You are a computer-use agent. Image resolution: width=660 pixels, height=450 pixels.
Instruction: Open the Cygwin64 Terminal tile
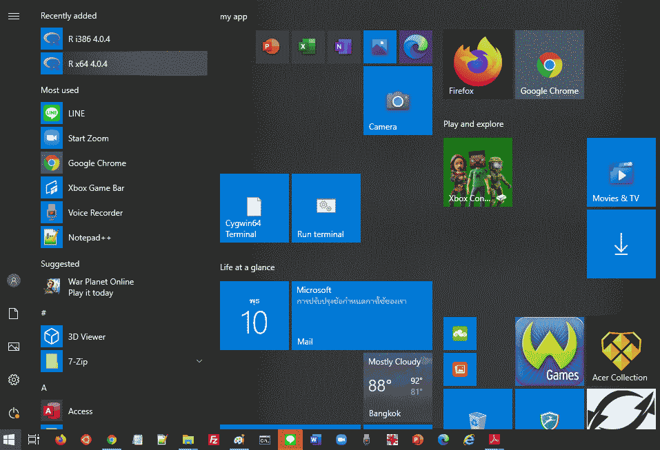tap(254, 208)
